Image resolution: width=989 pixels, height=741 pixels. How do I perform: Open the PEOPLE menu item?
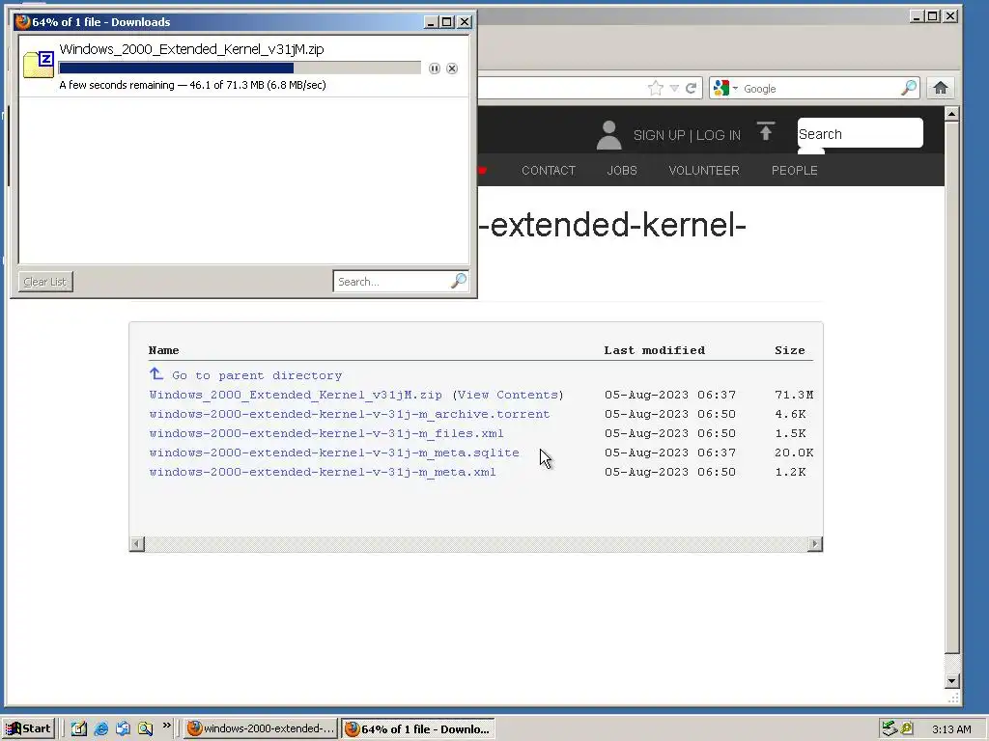point(794,170)
